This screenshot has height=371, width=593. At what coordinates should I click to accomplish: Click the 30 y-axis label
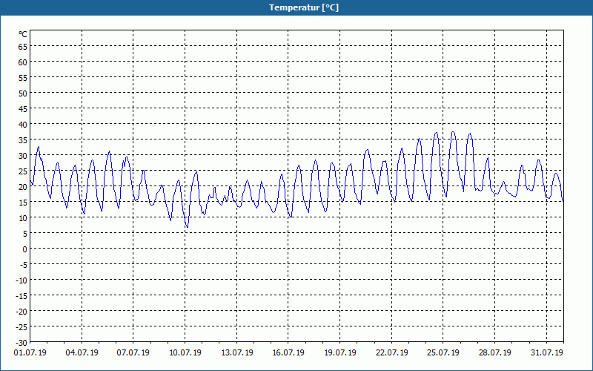[x=23, y=156]
